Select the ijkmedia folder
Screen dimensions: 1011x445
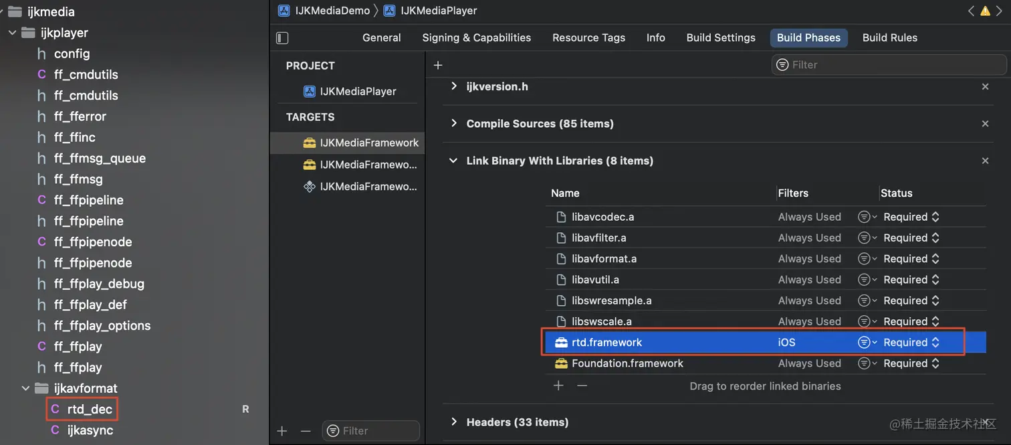41,11
